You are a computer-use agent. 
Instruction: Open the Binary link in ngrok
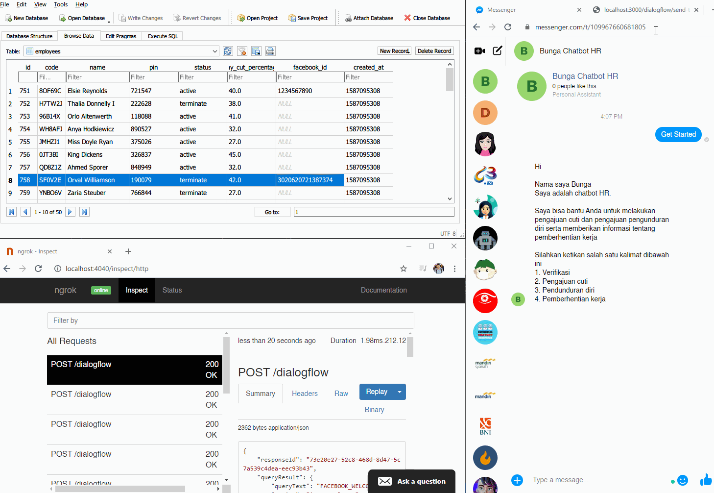375,410
